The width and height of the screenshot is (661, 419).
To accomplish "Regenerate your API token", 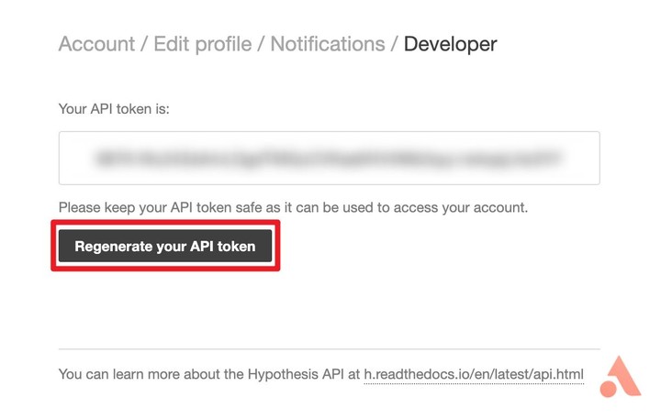I will (165, 246).
